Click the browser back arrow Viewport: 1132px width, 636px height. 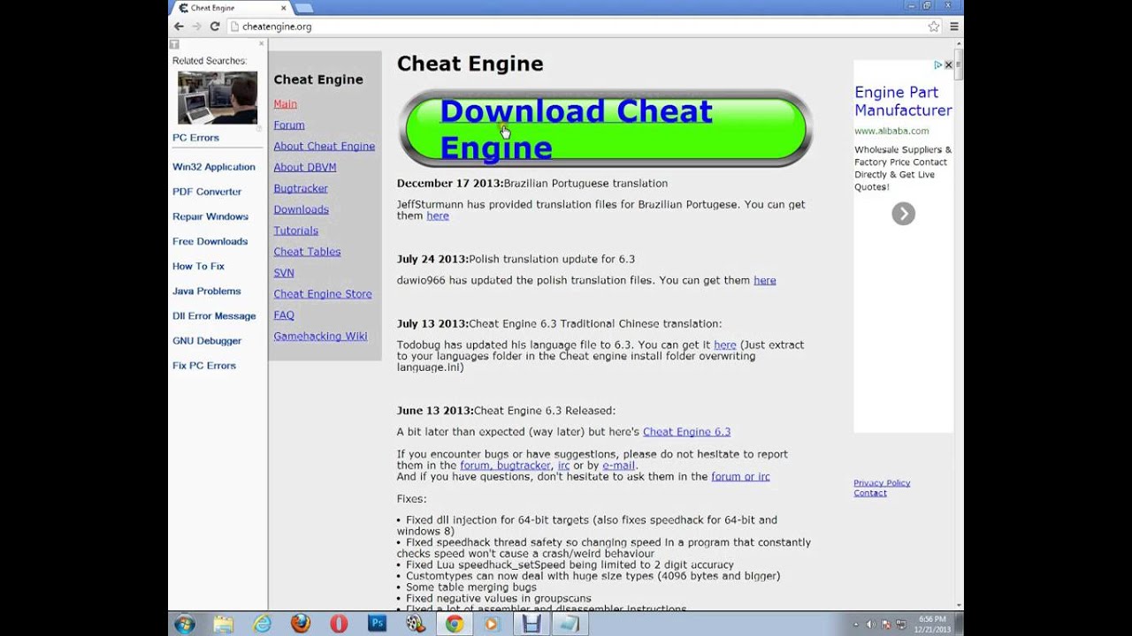click(179, 26)
